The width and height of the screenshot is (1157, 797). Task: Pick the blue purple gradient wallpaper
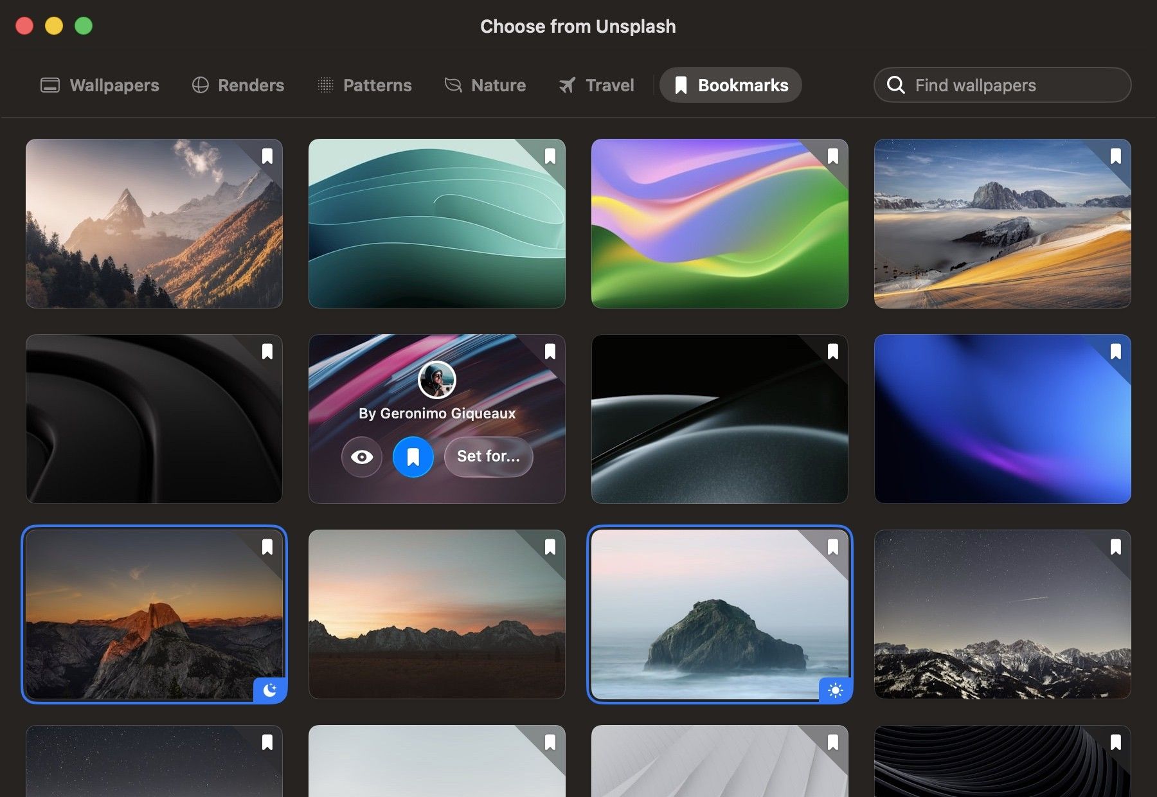(x=1003, y=419)
